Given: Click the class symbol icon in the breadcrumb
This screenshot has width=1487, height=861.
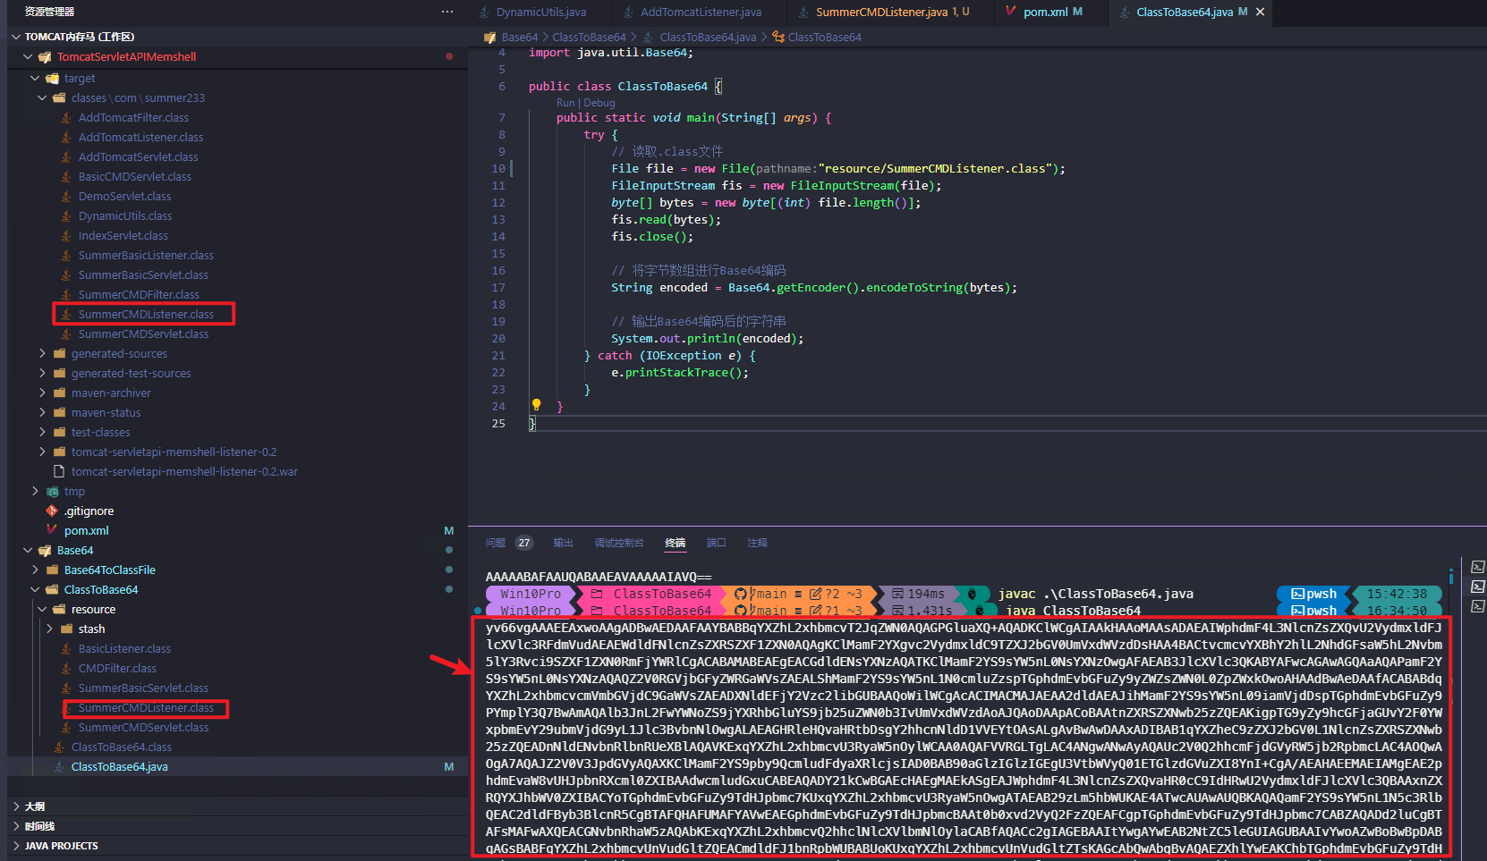Looking at the screenshot, I should 778,37.
